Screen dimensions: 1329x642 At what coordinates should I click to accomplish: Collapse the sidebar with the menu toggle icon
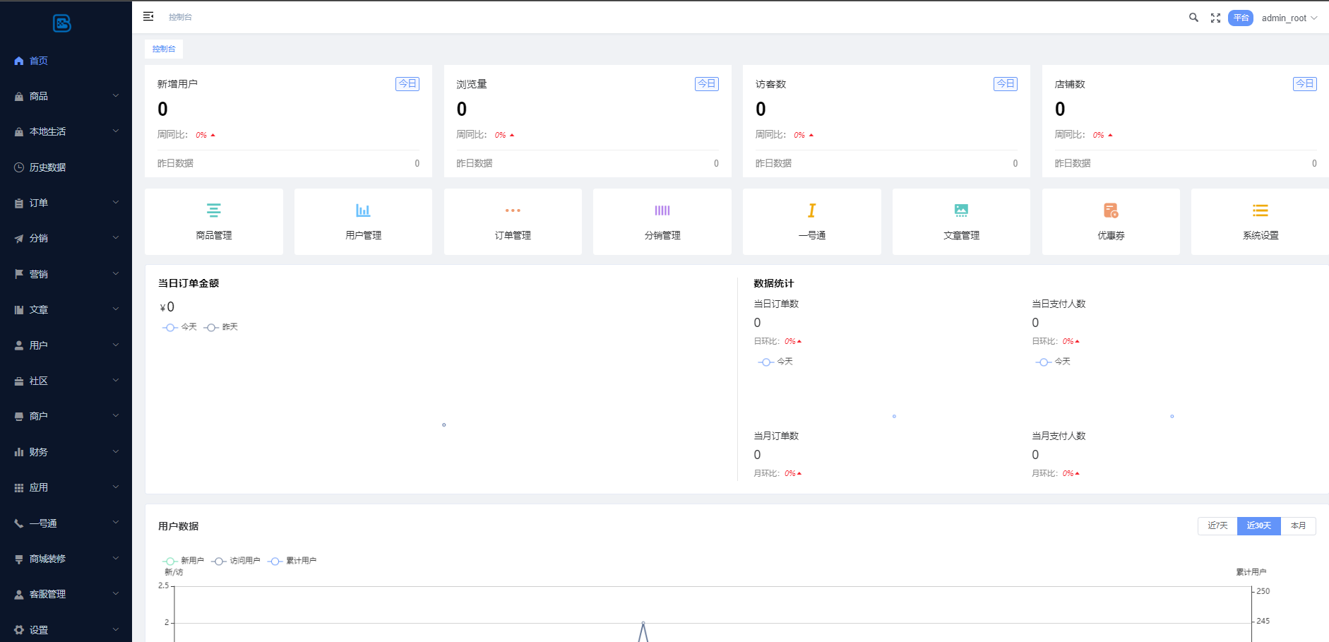click(148, 16)
